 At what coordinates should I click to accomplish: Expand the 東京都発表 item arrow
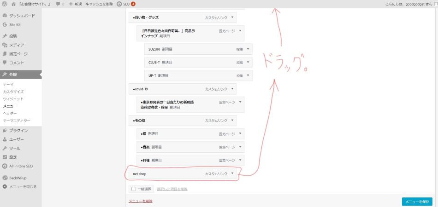click(240, 102)
